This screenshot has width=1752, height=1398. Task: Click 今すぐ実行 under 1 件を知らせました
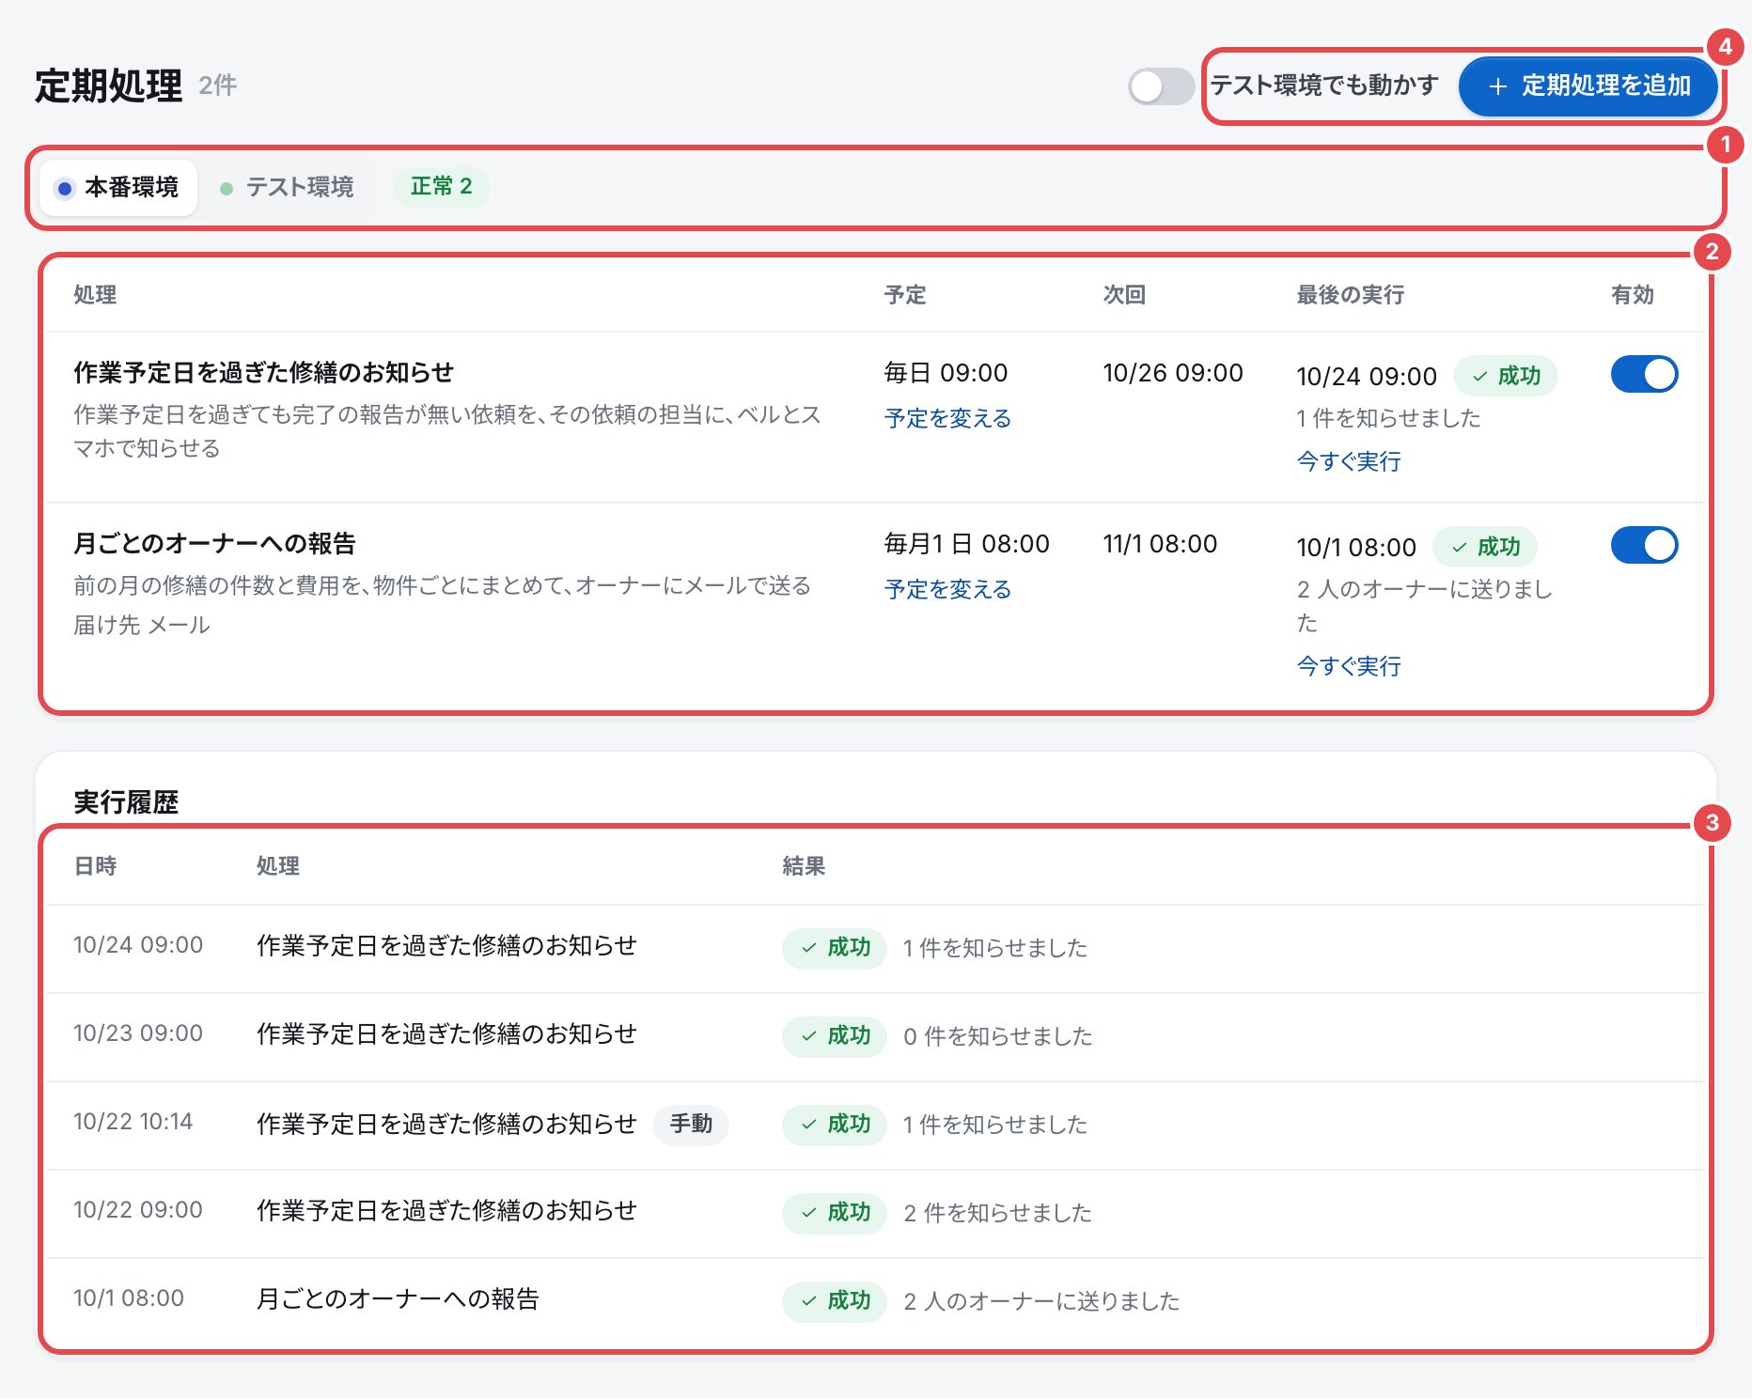[1349, 461]
